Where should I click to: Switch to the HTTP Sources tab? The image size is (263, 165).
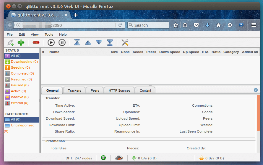119,90
